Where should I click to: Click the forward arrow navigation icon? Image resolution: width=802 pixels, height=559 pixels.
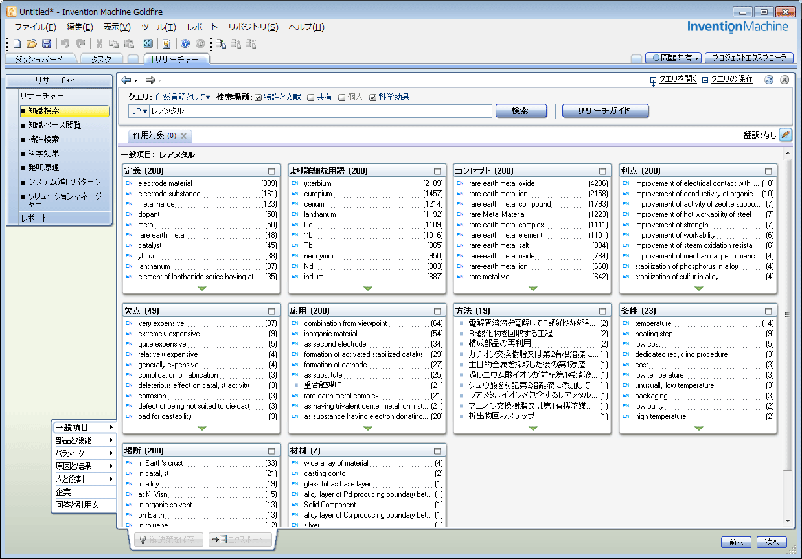150,80
